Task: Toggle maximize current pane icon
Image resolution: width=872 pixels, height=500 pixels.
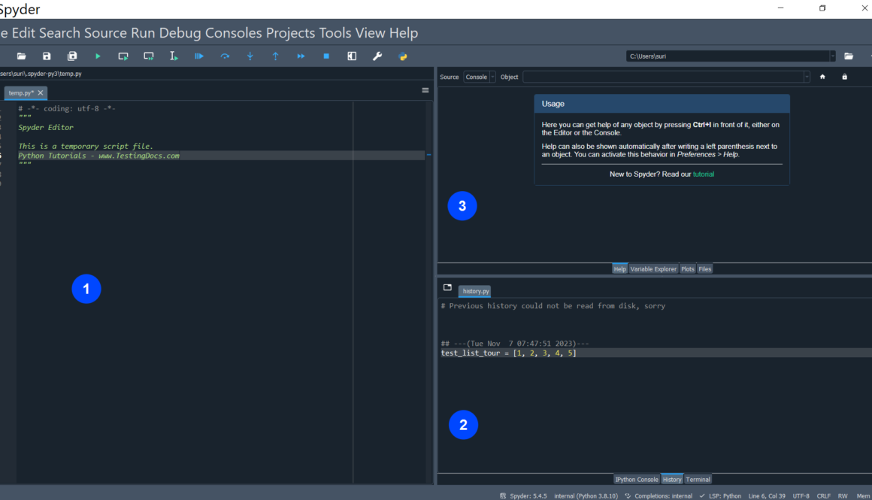Action: pyautogui.click(x=352, y=56)
